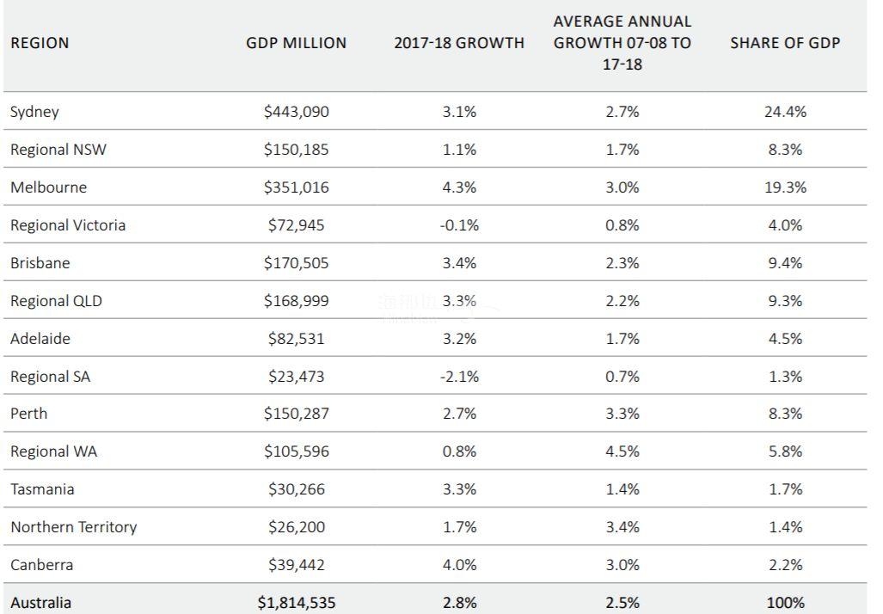883x614 pixels.
Task: Select the Adelaide row label
Action: point(40,339)
